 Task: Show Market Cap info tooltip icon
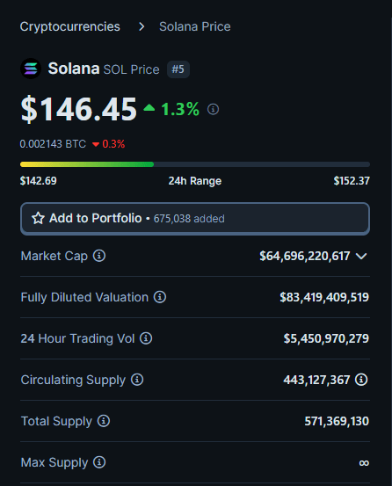coord(99,256)
